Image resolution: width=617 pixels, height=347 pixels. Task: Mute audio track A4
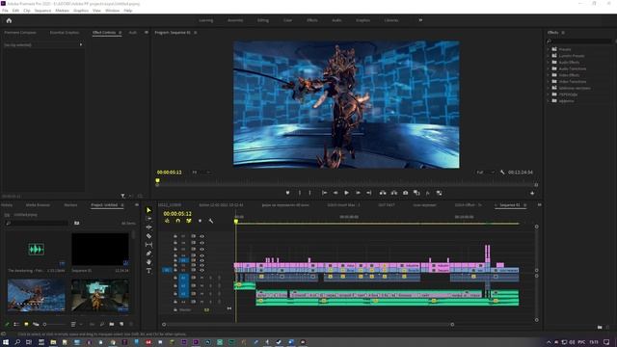tap(201, 302)
